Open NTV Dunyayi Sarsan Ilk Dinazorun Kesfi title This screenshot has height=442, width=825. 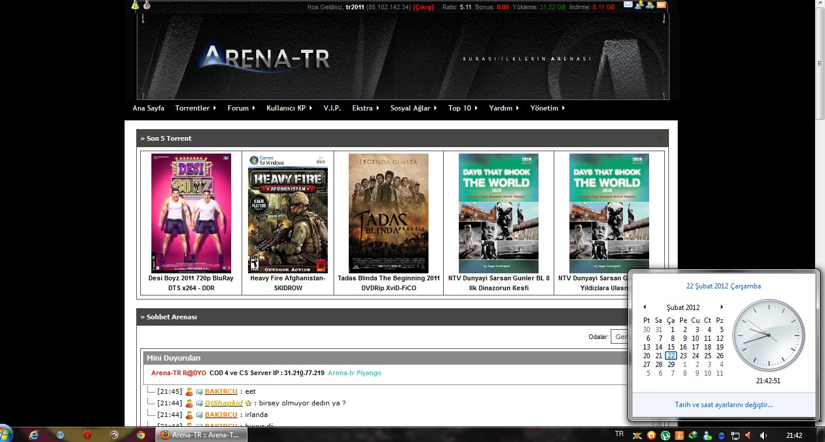click(499, 283)
